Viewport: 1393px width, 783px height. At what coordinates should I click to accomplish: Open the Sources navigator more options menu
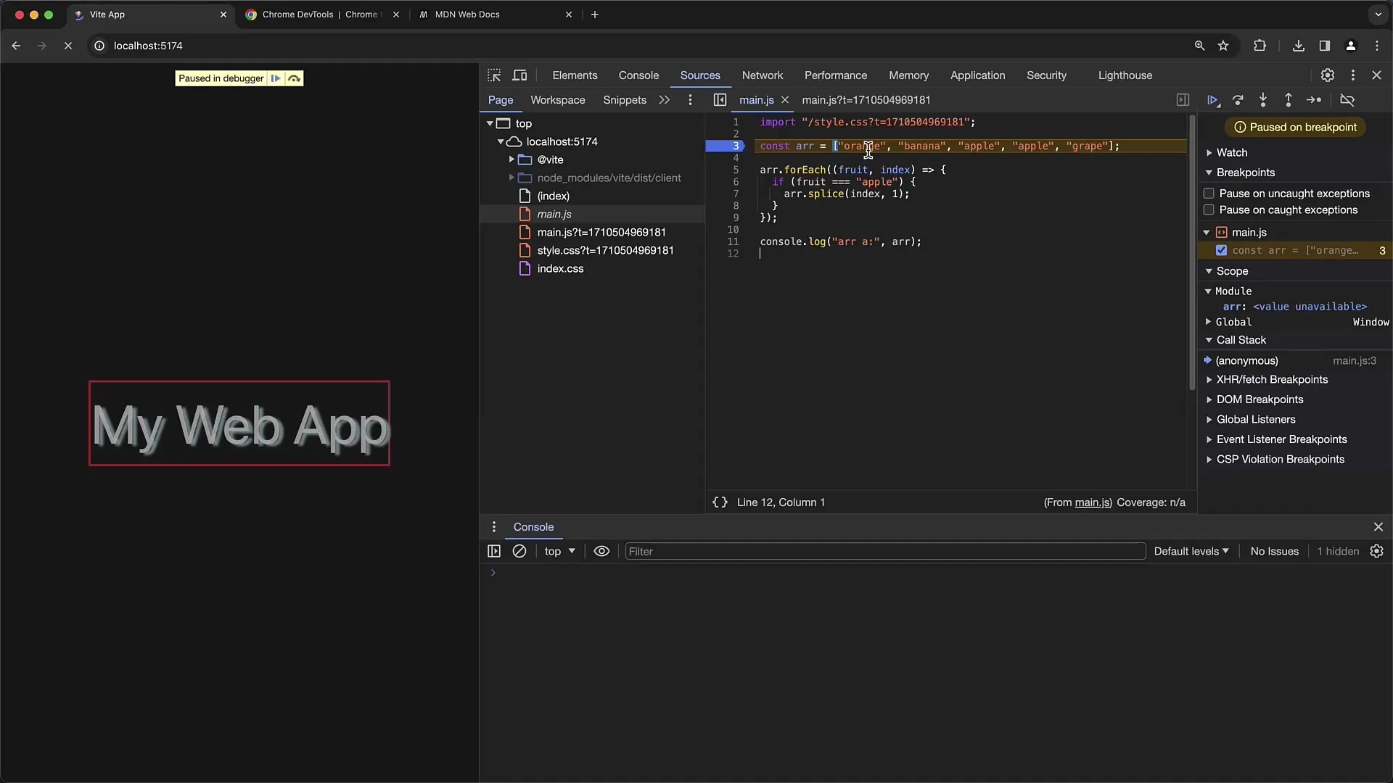click(690, 100)
